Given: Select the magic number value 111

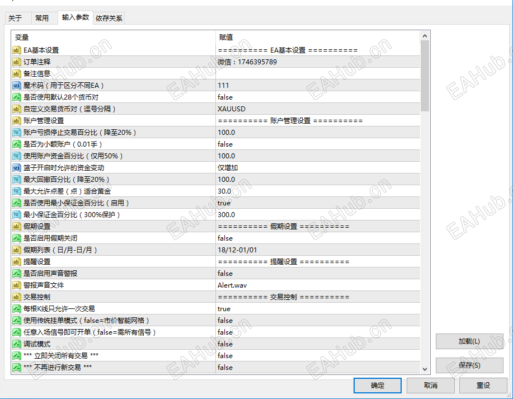Looking at the screenshot, I should pos(223,86).
